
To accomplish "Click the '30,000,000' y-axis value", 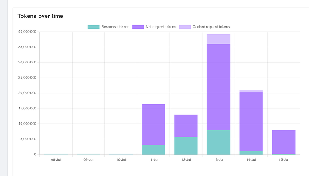I will click(x=27, y=63).
